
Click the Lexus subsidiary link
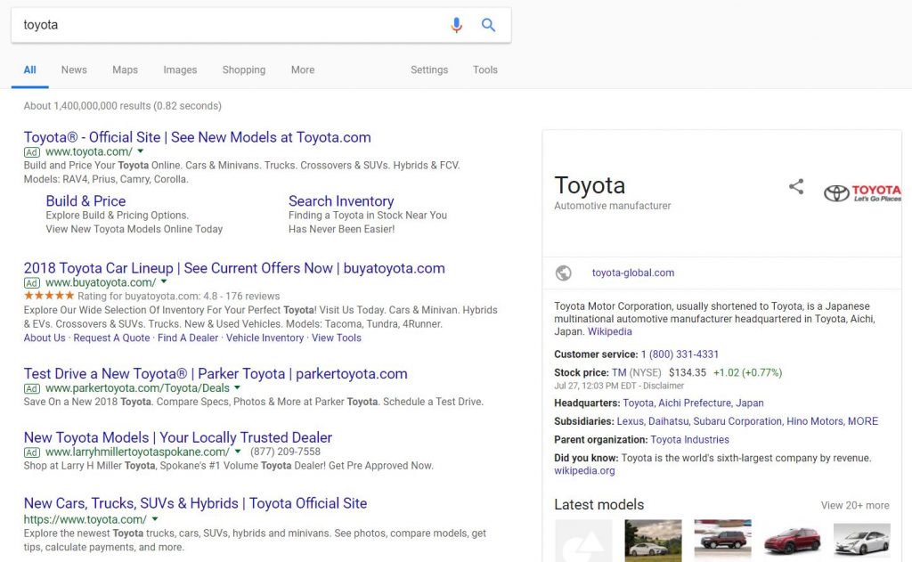(630, 421)
